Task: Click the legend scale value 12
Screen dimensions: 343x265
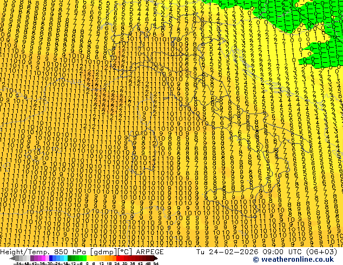Action: pos(102,263)
